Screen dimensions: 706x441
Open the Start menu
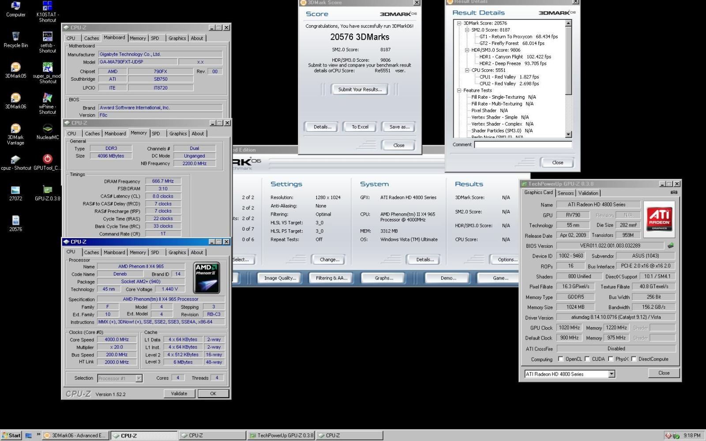coord(11,436)
